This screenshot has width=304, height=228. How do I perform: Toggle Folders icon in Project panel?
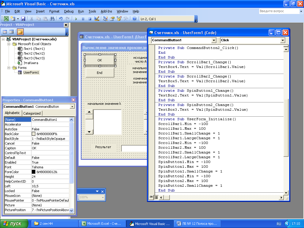(20, 31)
